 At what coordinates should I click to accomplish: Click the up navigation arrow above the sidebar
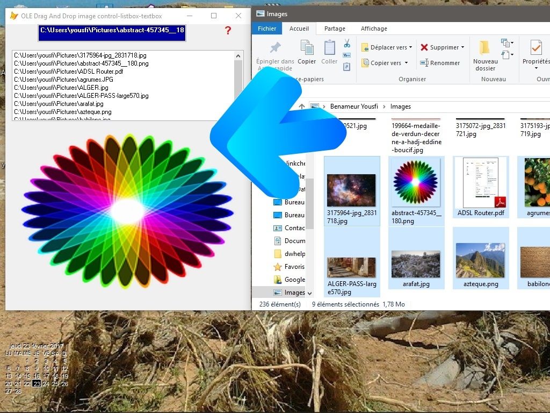click(302, 106)
